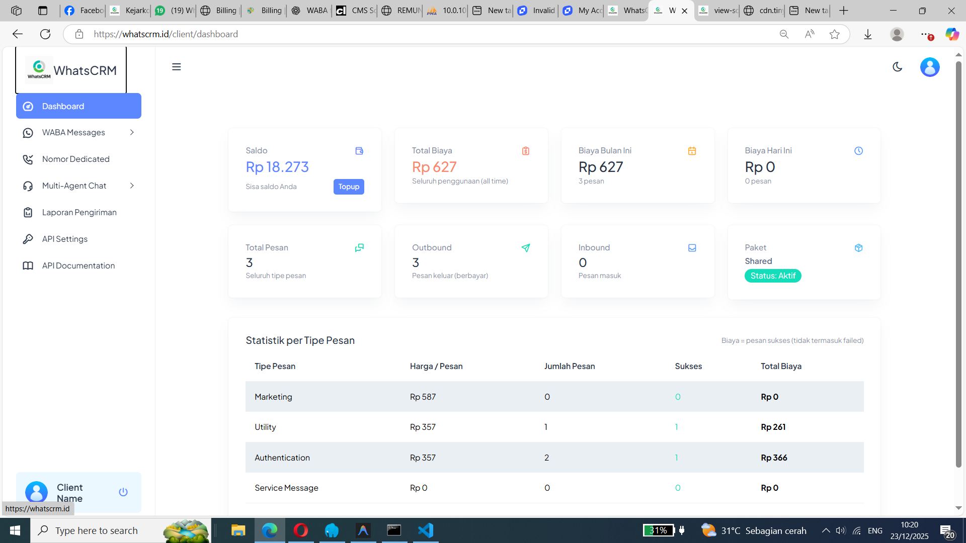
Task: Click the wallet icon on Saldo card
Action: [x=359, y=151]
